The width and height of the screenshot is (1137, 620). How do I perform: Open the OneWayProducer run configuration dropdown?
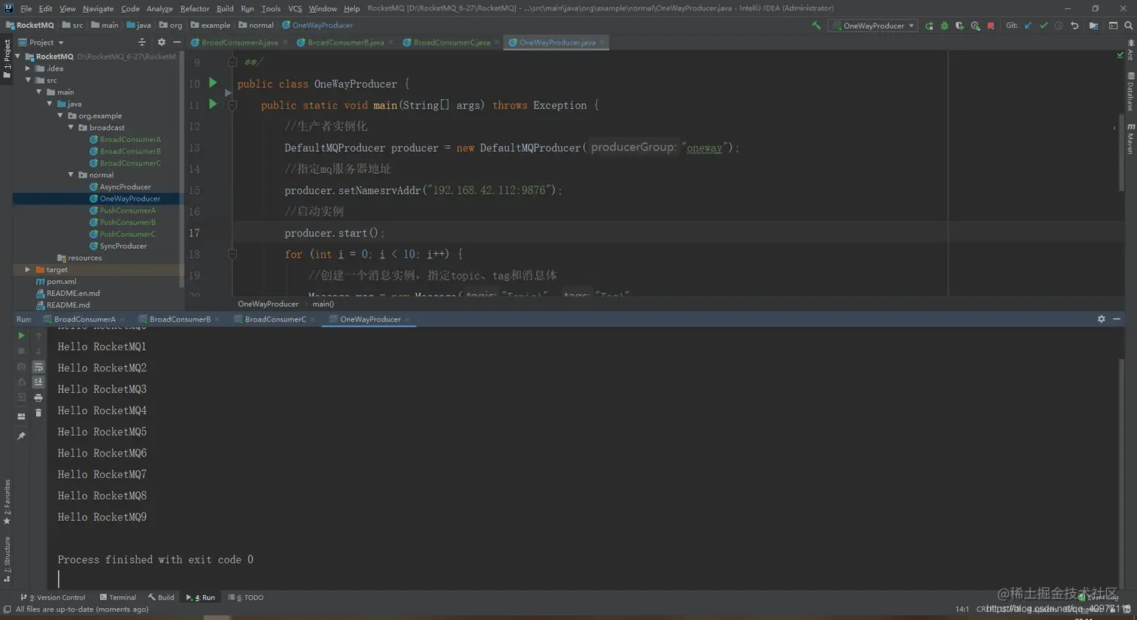pyautogui.click(x=873, y=26)
